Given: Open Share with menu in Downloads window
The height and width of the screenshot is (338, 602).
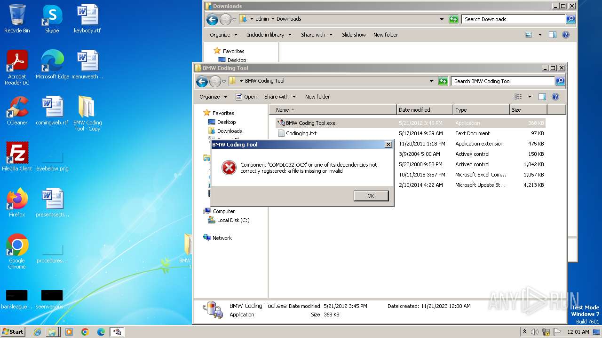Looking at the screenshot, I should pyautogui.click(x=317, y=35).
